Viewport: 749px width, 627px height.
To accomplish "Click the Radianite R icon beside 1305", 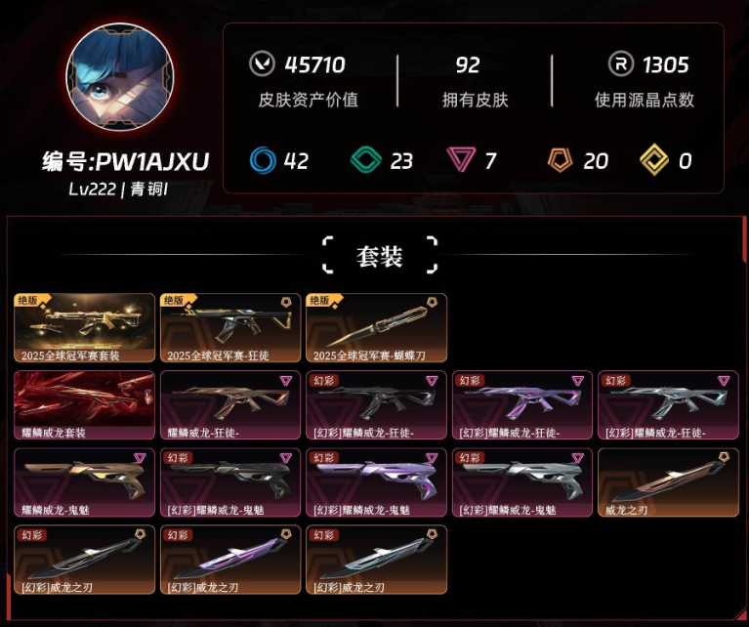I will click(x=620, y=64).
